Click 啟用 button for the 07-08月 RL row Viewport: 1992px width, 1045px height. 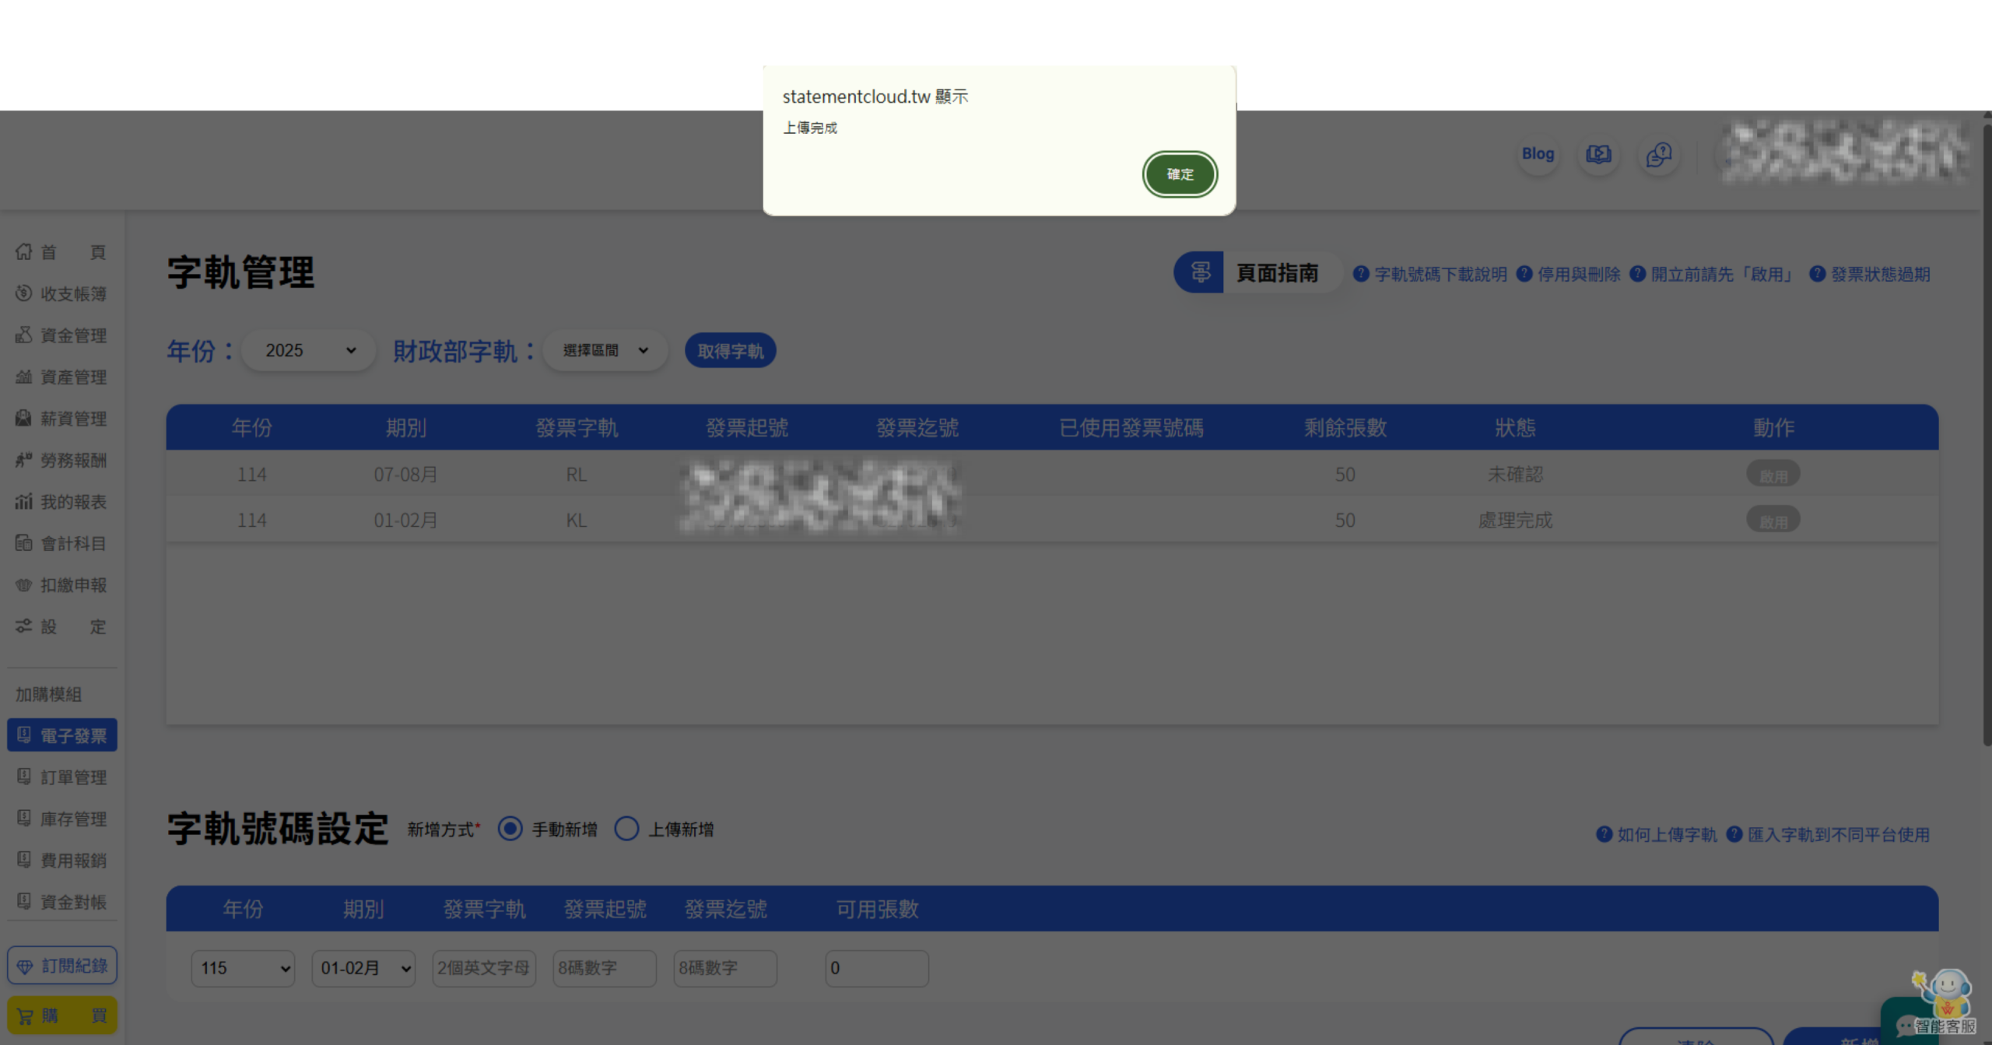1773,475
